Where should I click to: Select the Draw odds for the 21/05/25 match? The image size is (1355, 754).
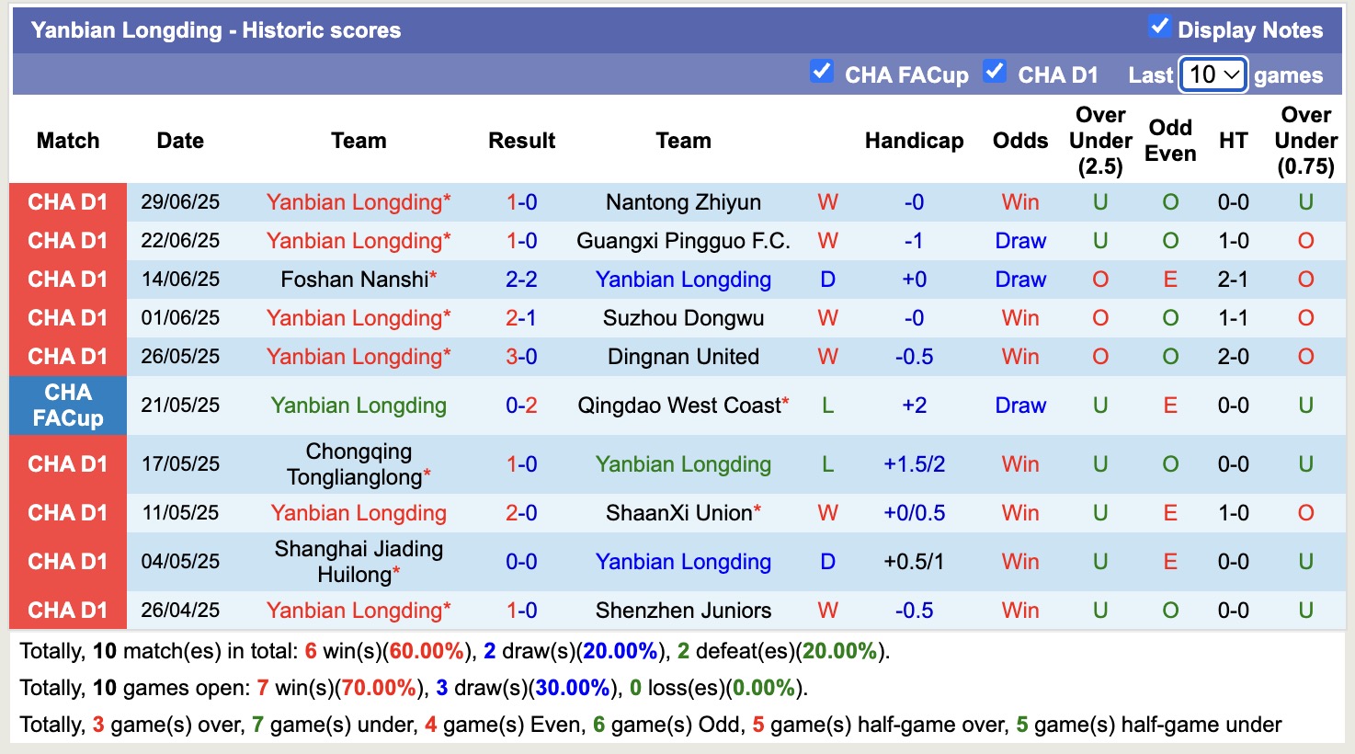[1019, 405]
